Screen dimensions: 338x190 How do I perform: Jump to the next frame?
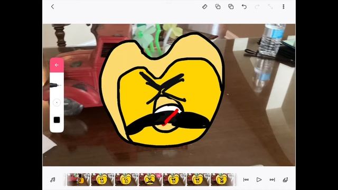click(x=273, y=179)
